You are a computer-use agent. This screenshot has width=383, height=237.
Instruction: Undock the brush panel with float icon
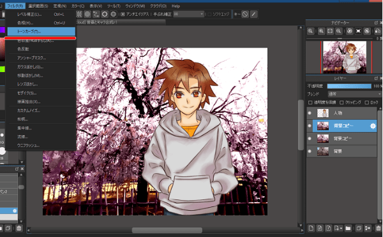pos(17,169)
